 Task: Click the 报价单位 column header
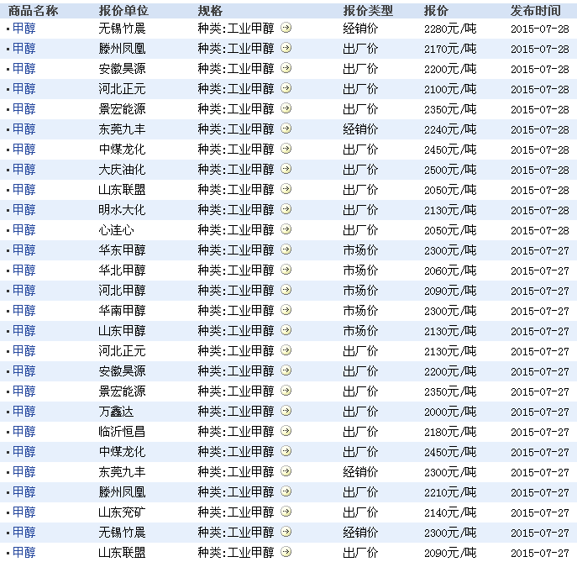click(123, 11)
